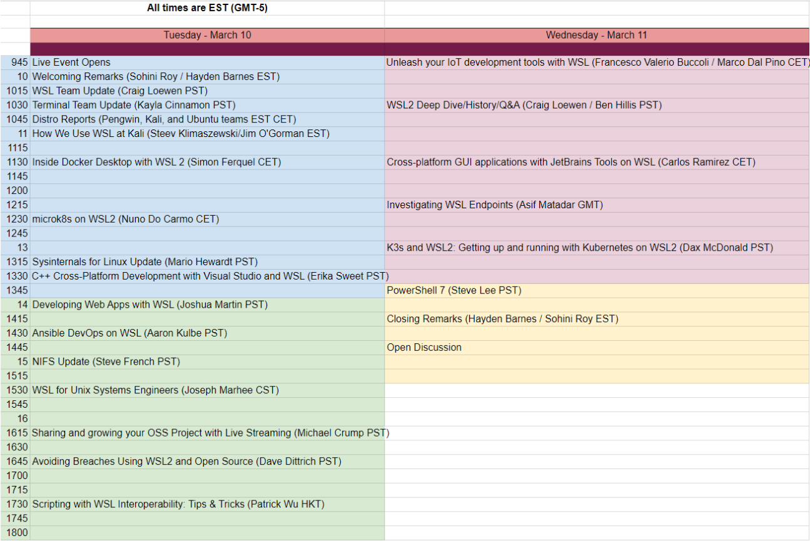Click the 1345 time cell
The height and width of the screenshot is (541, 810).
[15, 291]
